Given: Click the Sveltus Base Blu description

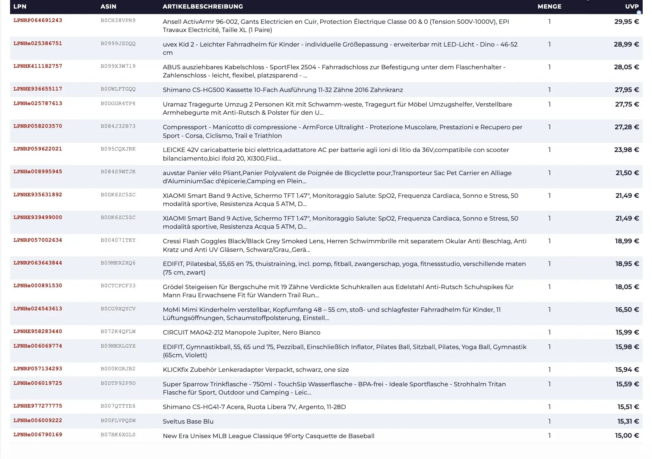Looking at the screenshot, I should point(188,421).
